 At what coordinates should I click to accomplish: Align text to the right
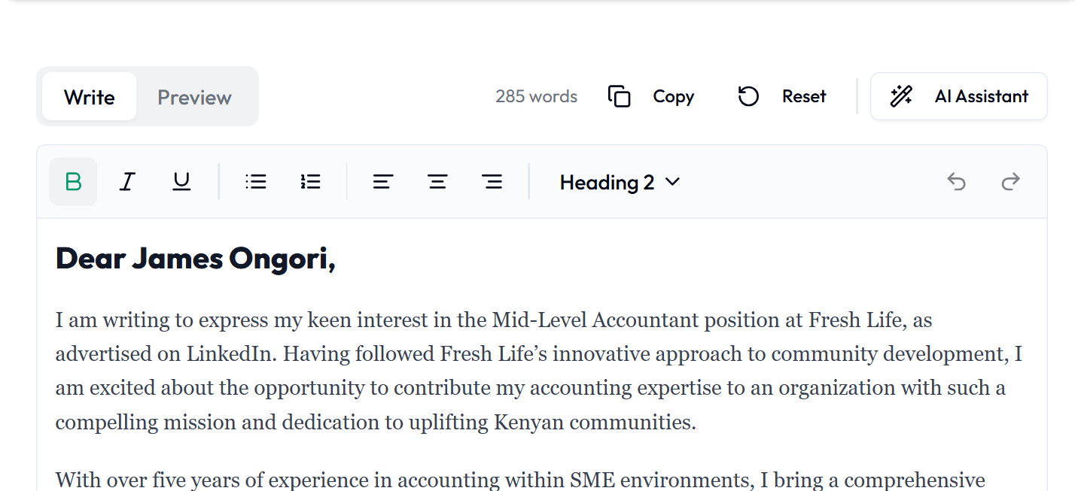[492, 182]
